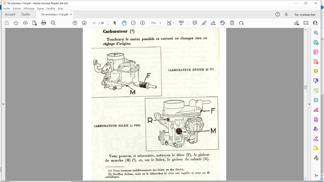Open the Help question mark icon
The image size is (324, 182).
278,14
